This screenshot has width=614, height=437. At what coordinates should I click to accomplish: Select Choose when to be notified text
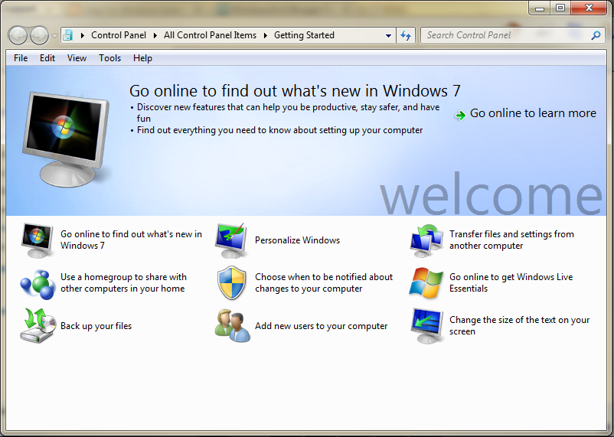[x=324, y=282]
